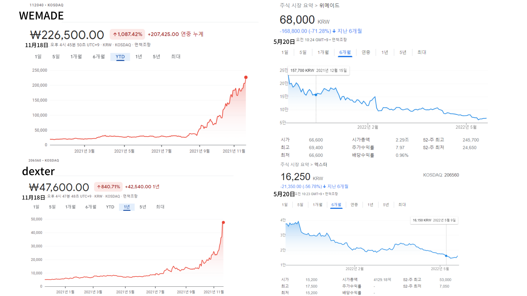Image resolution: width=527 pixels, height=296 pixels.
Task: Select 1개월 range on WEMADE YTD chart
Action: pos(76,56)
